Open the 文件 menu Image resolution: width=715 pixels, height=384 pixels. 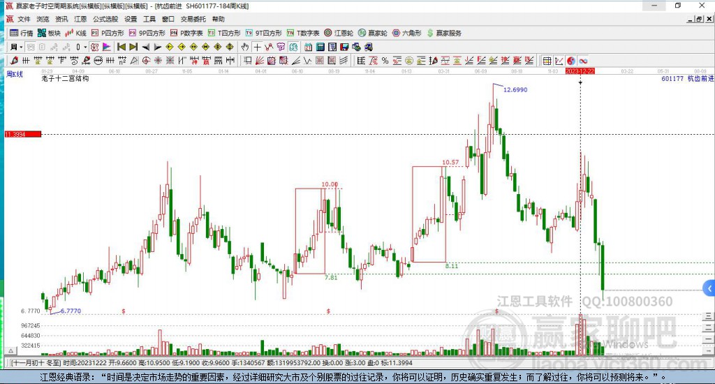tap(24, 19)
